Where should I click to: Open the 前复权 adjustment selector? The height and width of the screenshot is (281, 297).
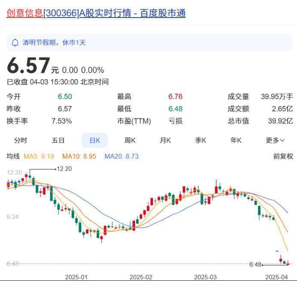(x=283, y=156)
